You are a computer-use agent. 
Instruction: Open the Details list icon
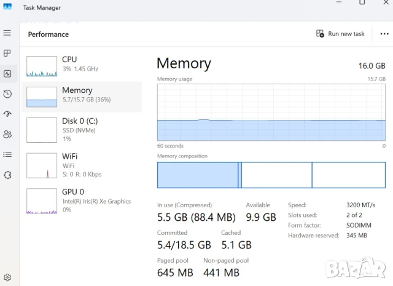[7, 154]
